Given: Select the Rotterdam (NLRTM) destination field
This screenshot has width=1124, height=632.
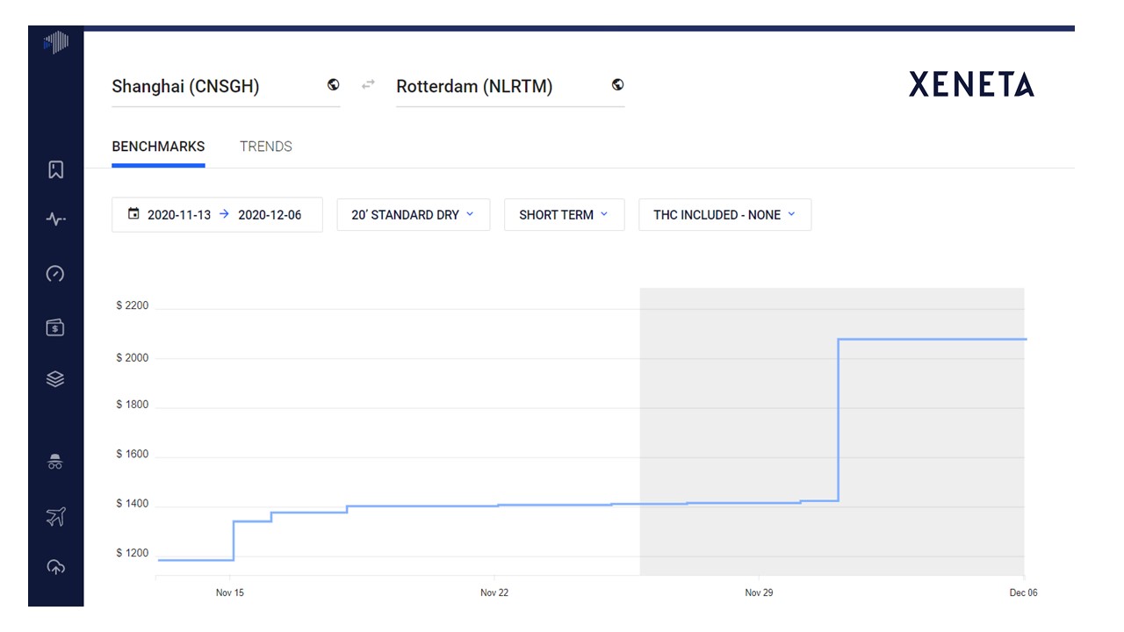Looking at the screenshot, I should point(510,86).
